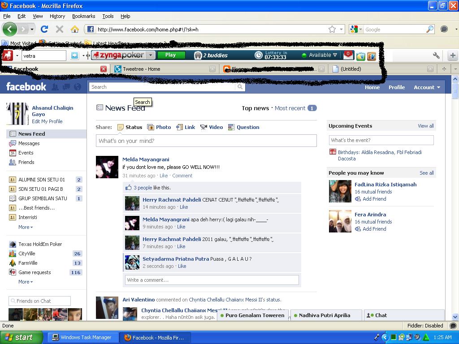
Task: Switch to Most recent news
Action: pyautogui.click(x=290, y=108)
